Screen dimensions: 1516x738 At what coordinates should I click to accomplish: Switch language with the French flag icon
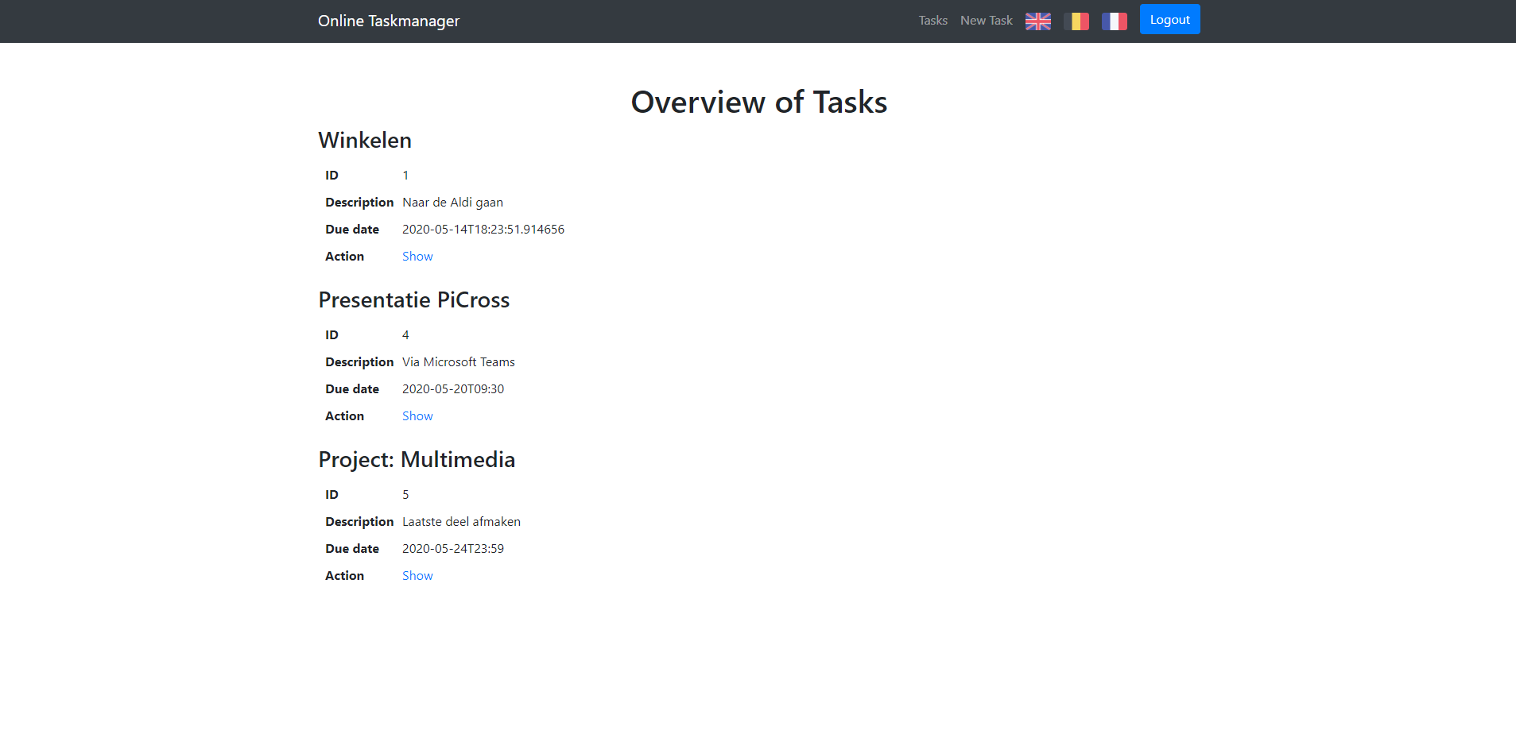(1114, 21)
